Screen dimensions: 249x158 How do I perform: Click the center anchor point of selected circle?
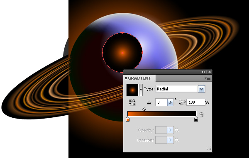click(x=122, y=53)
